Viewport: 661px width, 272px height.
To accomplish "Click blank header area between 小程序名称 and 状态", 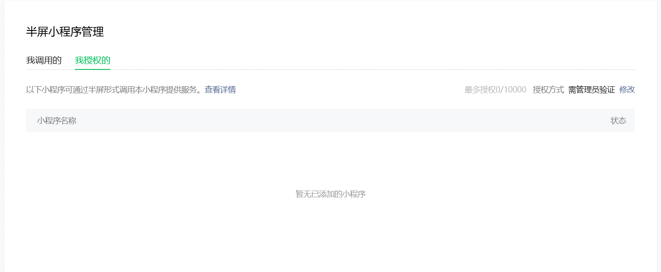I will [x=344, y=121].
